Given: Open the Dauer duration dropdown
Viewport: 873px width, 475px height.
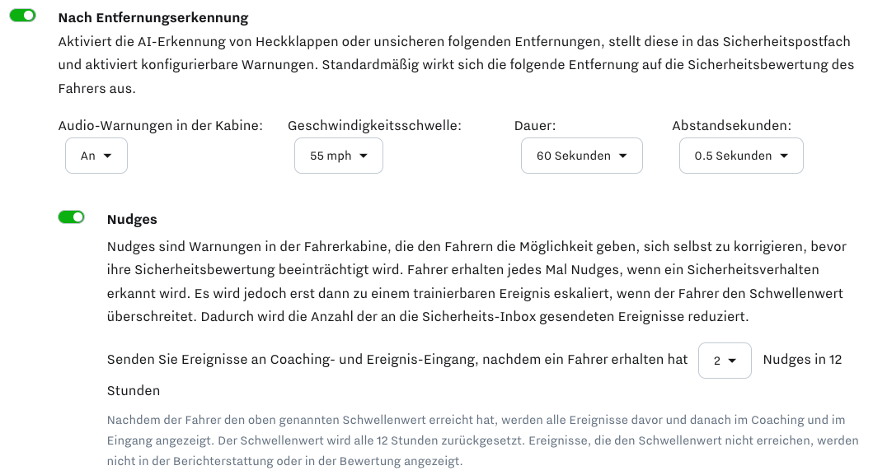Looking at the screenshot, I should point(582,156).
